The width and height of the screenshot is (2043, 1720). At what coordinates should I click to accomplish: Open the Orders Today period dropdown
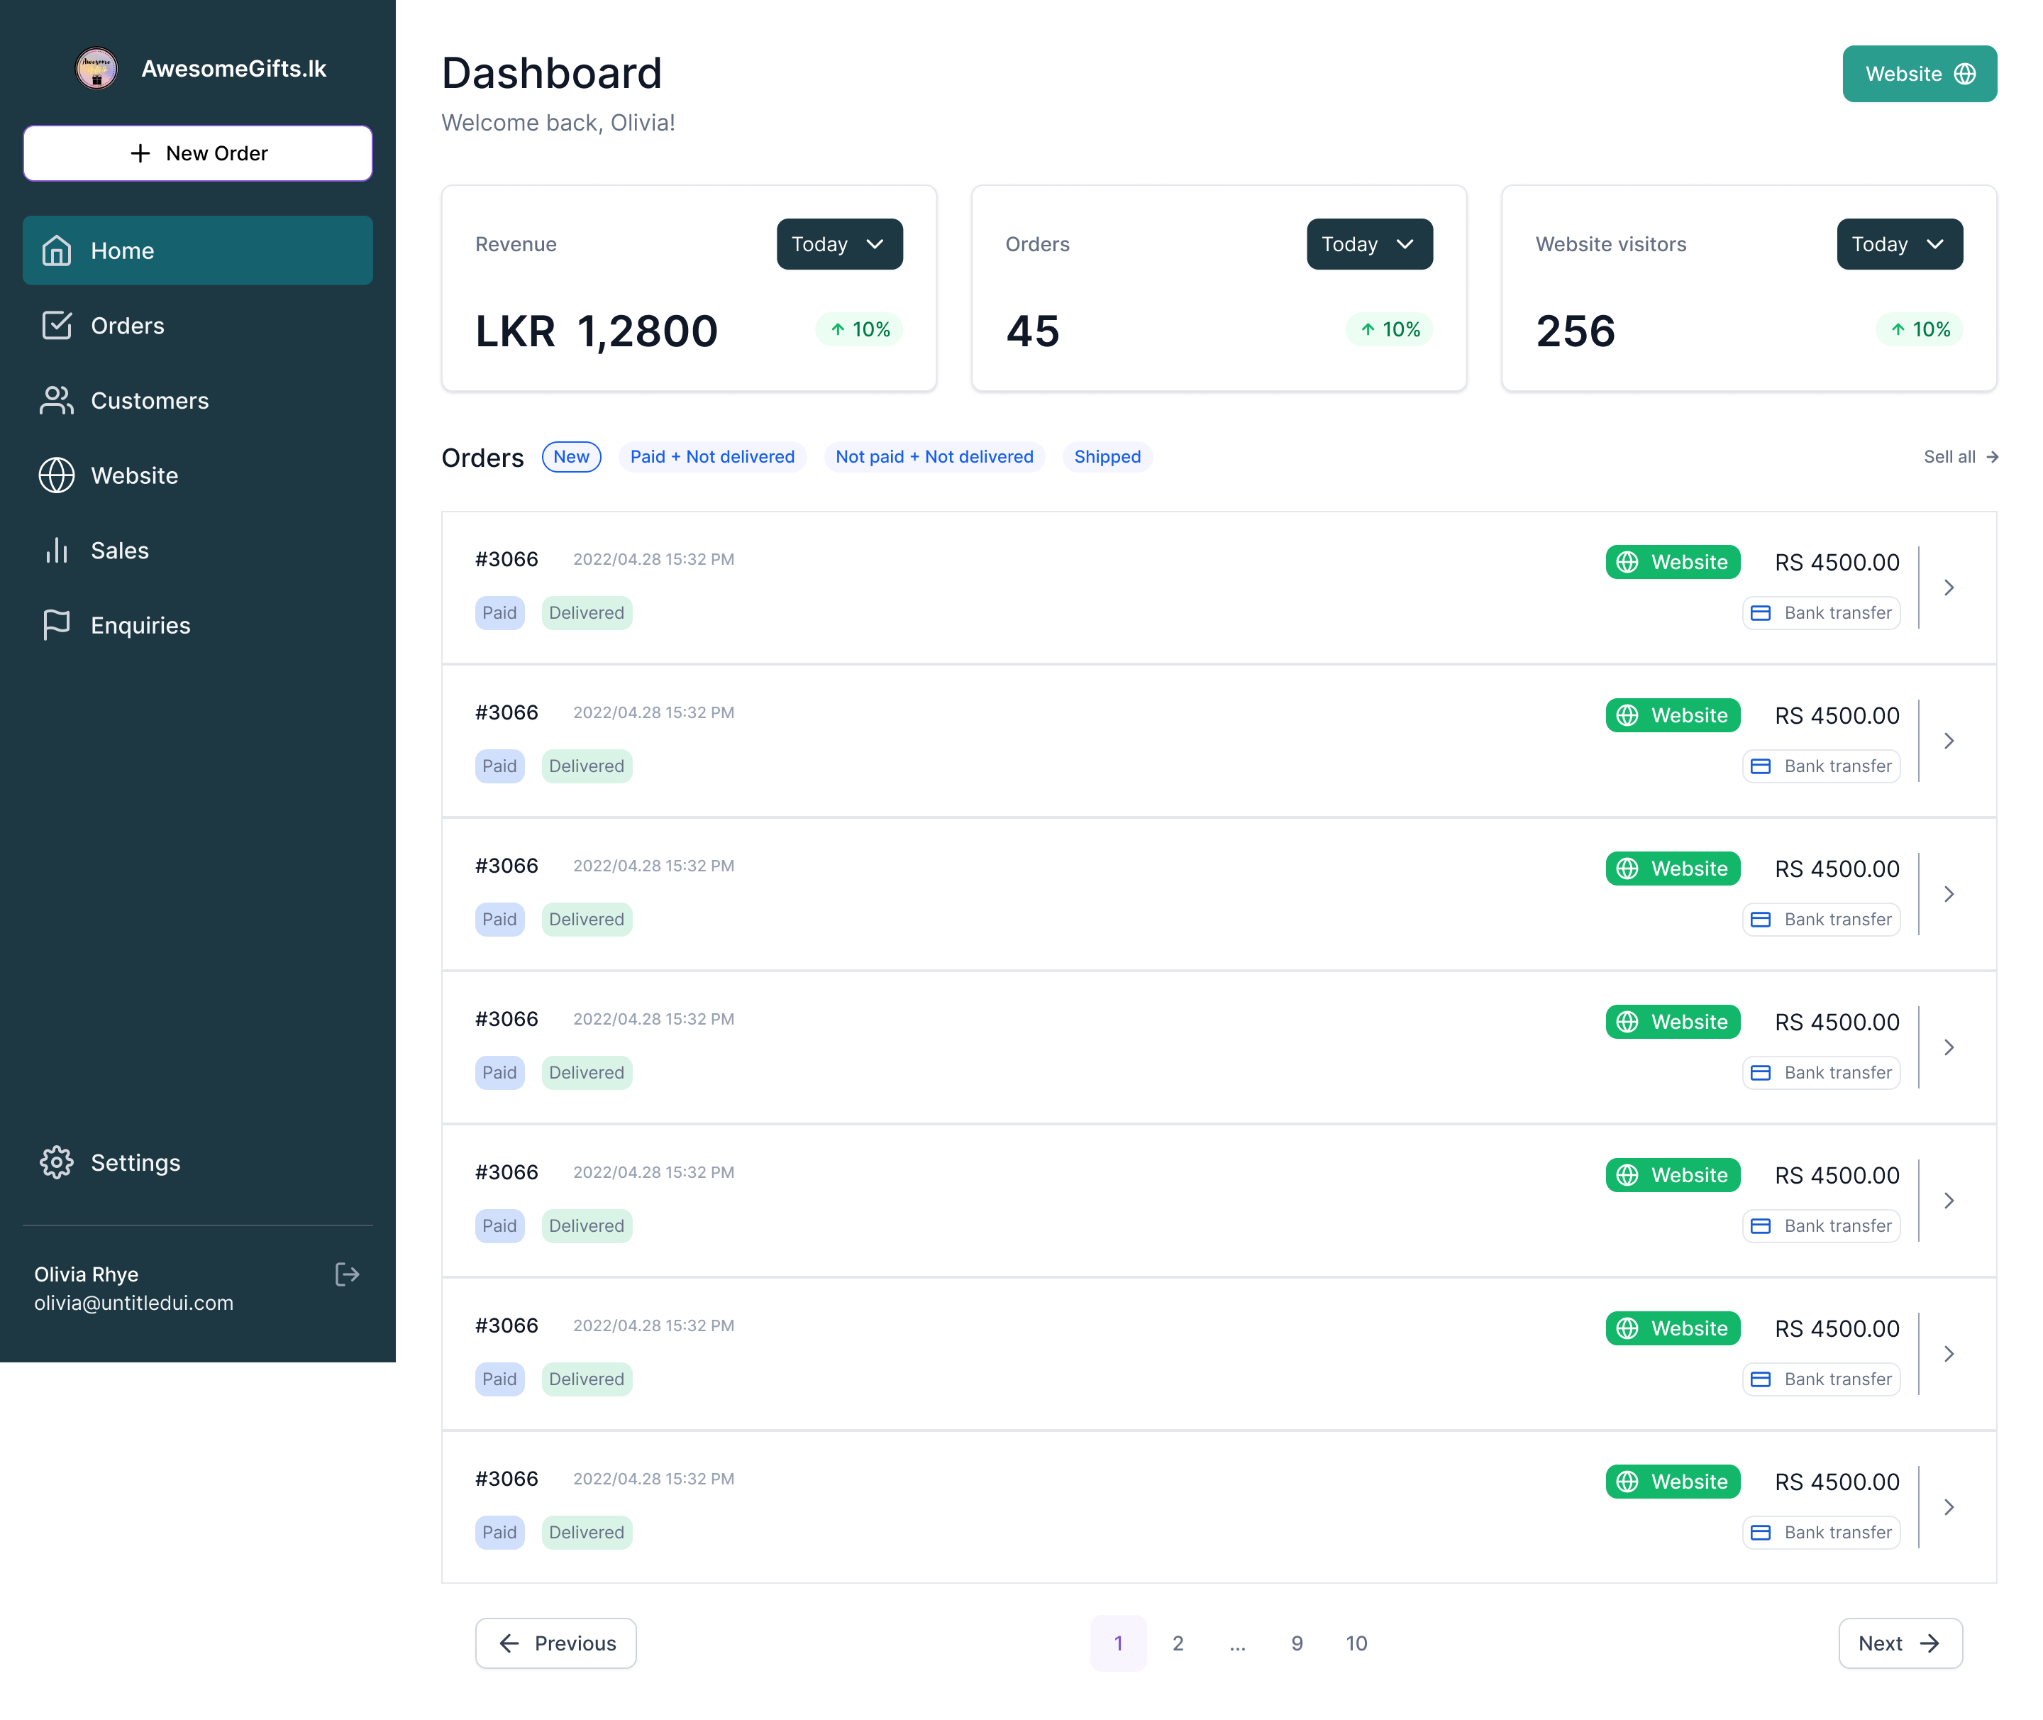click(x=1370, y=244)
